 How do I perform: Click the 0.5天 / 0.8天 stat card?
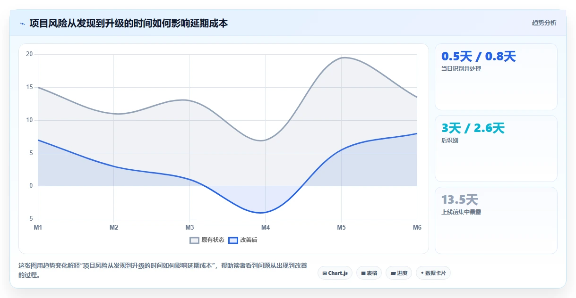[x=496, y=77]
